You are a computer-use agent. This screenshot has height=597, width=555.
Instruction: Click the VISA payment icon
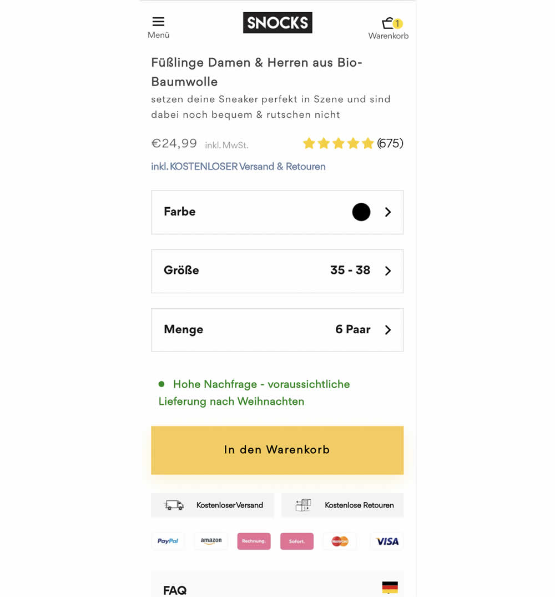click(387, 541)
